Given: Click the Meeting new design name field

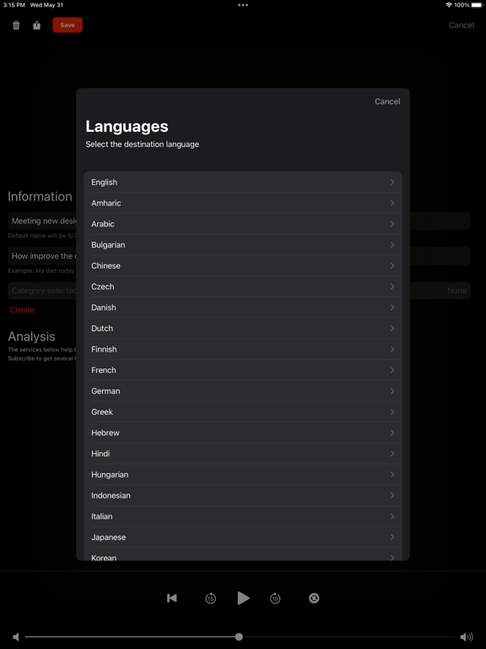Looking at the screenshot, I should (239, 221).
